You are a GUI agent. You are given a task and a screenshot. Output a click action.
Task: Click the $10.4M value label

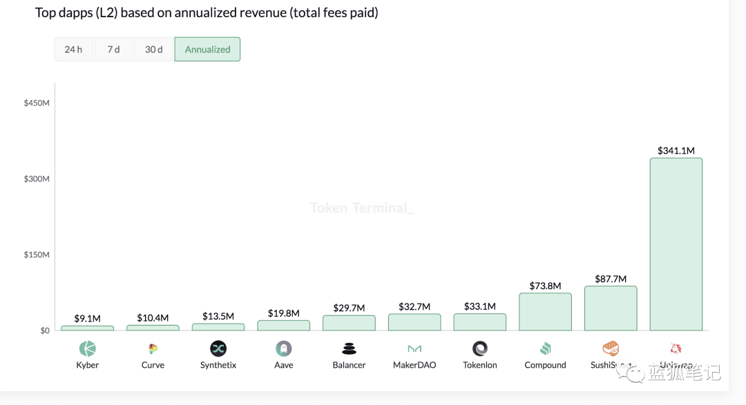pos(153,318)
